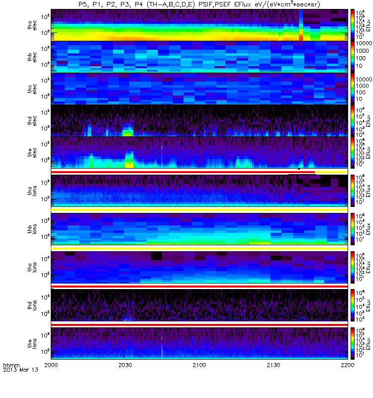
Task: Click the 2100 time axis tick label
Action: click(x=199, y=365)
